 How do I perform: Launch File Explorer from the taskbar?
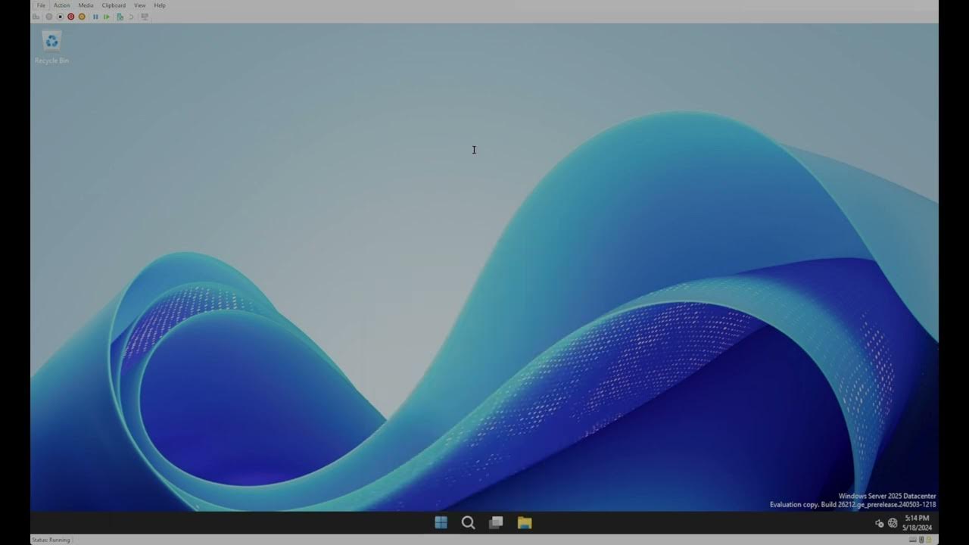[524, 522]
